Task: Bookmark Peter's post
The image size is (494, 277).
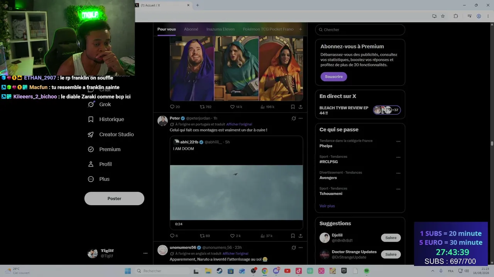Action: [x=293, y=236]
